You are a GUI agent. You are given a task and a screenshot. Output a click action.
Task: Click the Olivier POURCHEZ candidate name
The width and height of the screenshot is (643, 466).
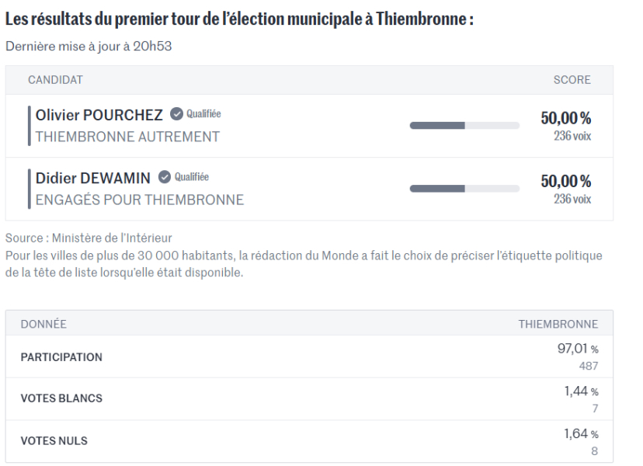coord(99,115)
